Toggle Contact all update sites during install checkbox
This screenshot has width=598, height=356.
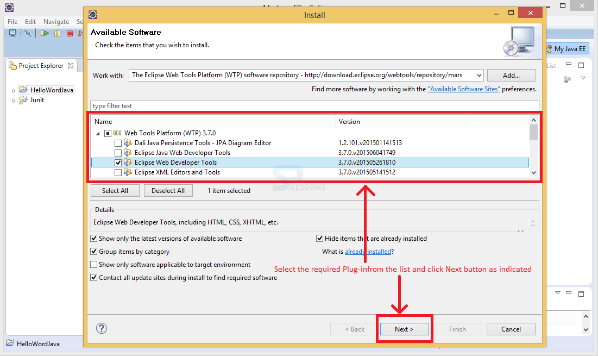coord(94,277)
